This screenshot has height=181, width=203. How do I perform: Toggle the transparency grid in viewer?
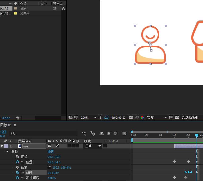pyautogui.click(x=177, y=118)
